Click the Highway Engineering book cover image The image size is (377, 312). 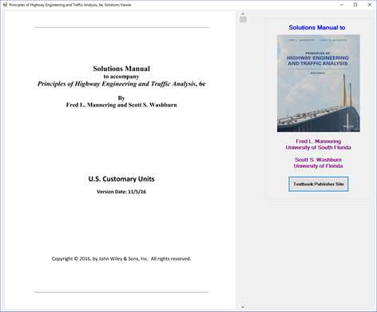[x=319, y=83]
